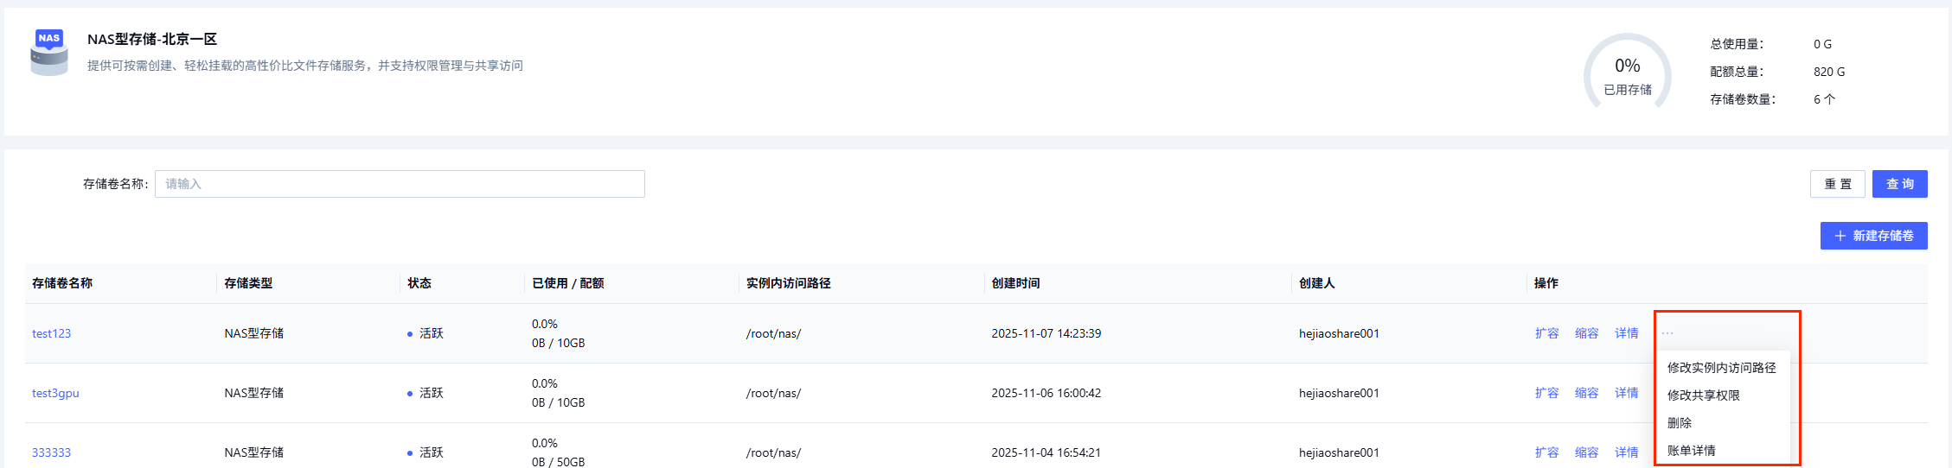
Task: Select 删除 from the context menu
Action: 1680,423
